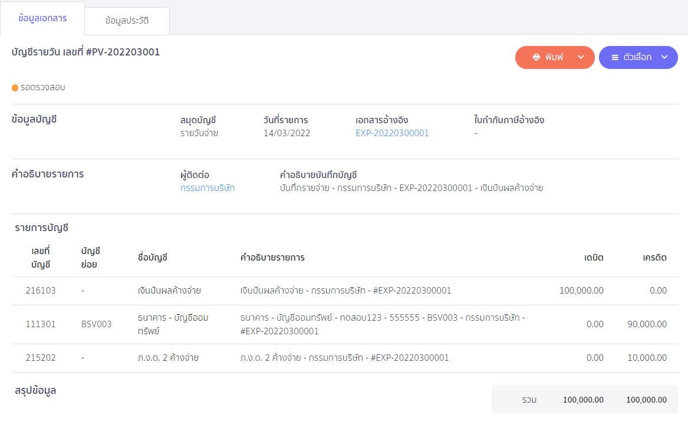Click the printer icon on พิมพ์ button
Image resolution: width=688 pixels, height=428 pixels.
(536, 58)
